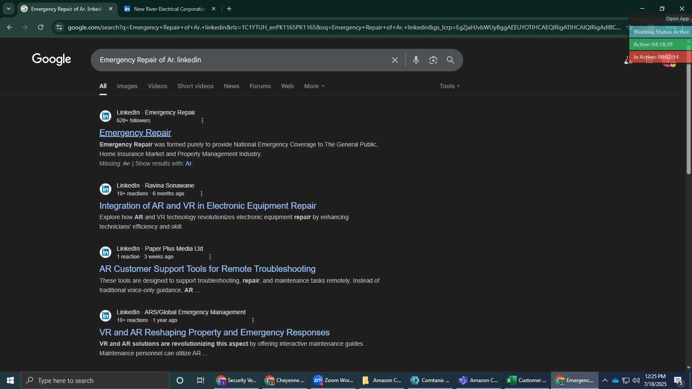692x389 pixels.
Task: Go to Google logo homepage
Action: click(51, 60)
